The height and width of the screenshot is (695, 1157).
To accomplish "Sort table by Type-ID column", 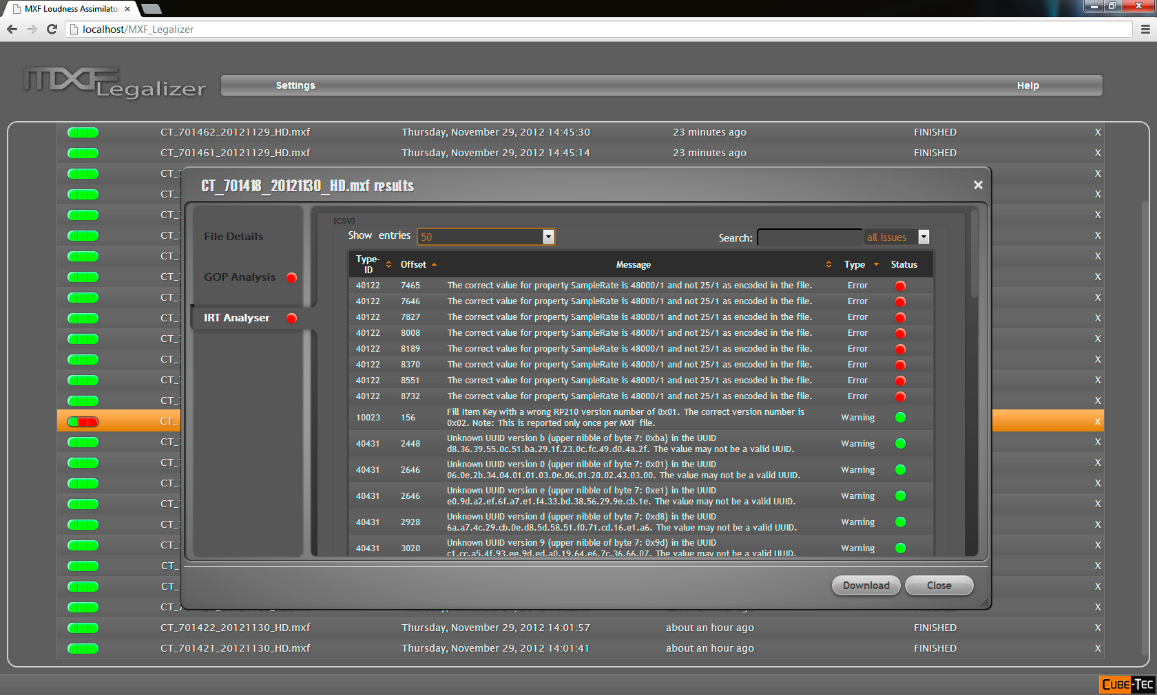I will [373, 264].
